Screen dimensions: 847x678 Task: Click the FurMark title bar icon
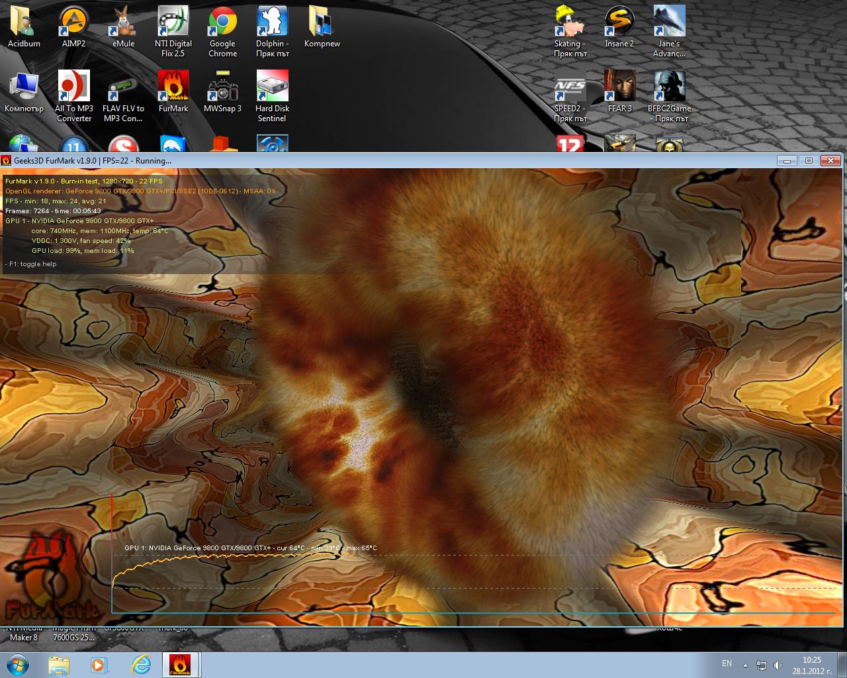(7, 160)
